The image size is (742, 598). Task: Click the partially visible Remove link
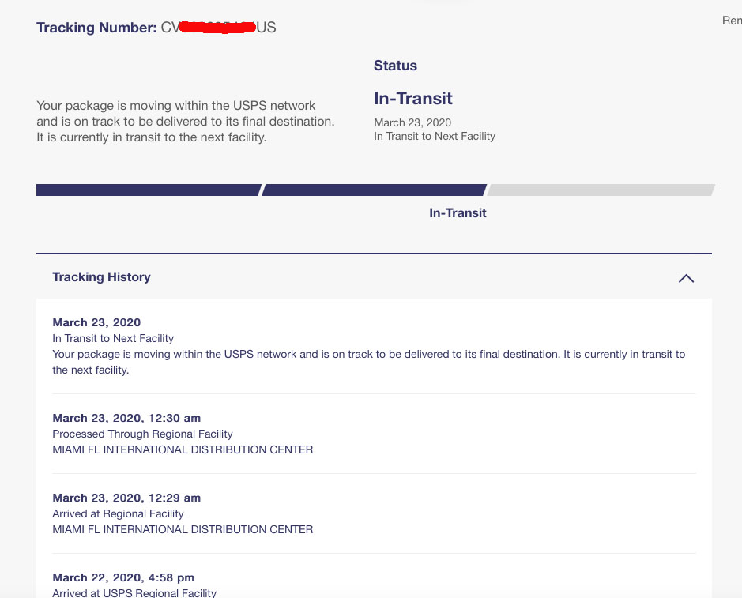(732, 21)
